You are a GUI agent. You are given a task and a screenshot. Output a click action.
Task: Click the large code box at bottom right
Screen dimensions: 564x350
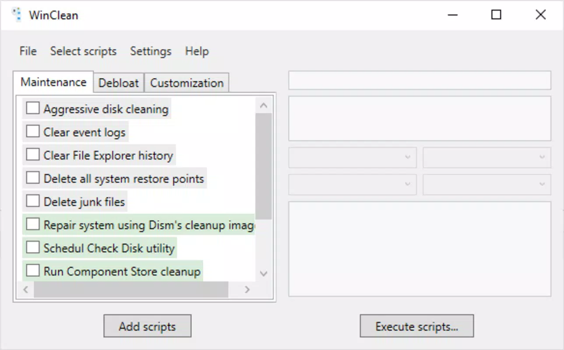(x=419, y=249)
